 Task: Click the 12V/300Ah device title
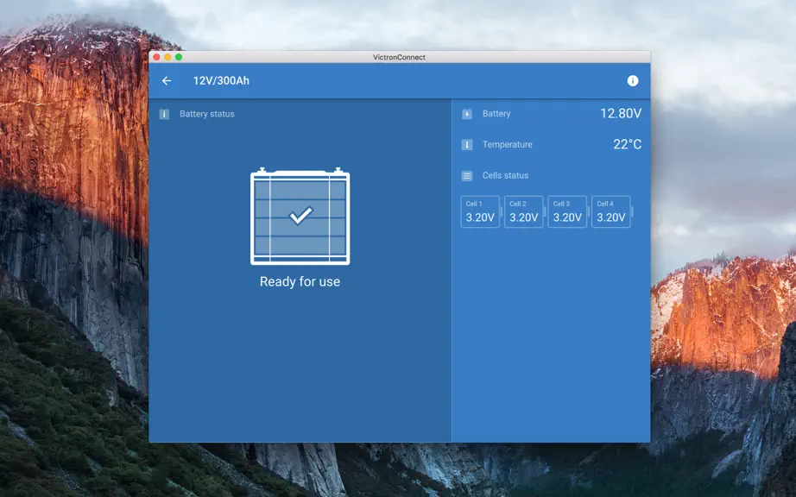click(221, 80)
